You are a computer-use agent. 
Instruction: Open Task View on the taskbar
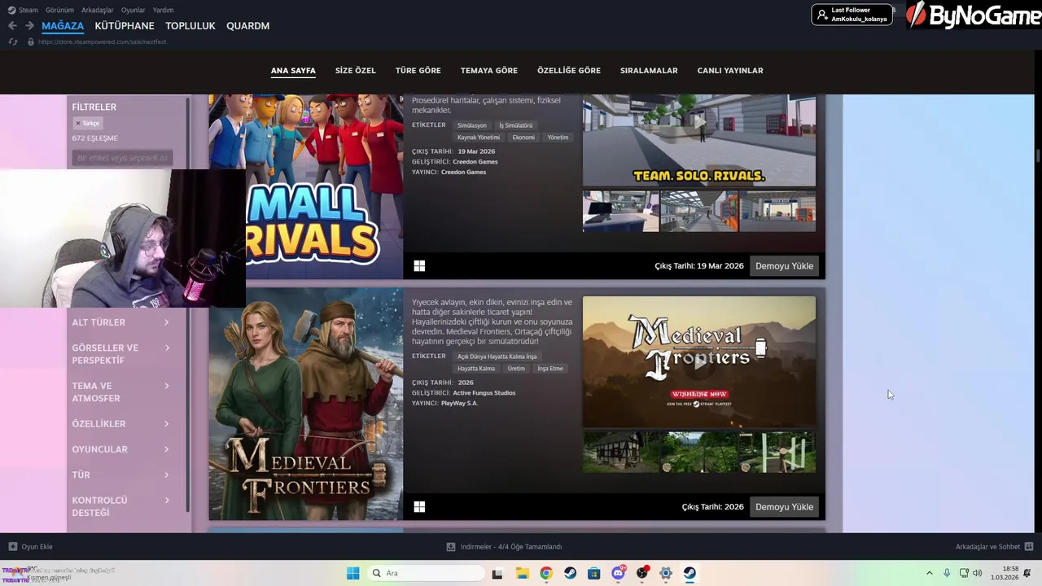pyautogui.click(x=497, y=573)
